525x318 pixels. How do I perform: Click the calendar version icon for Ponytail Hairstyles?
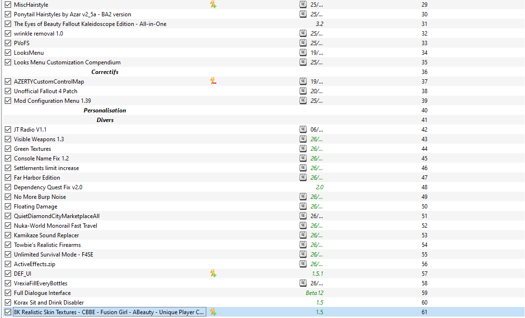coord(303,14)
